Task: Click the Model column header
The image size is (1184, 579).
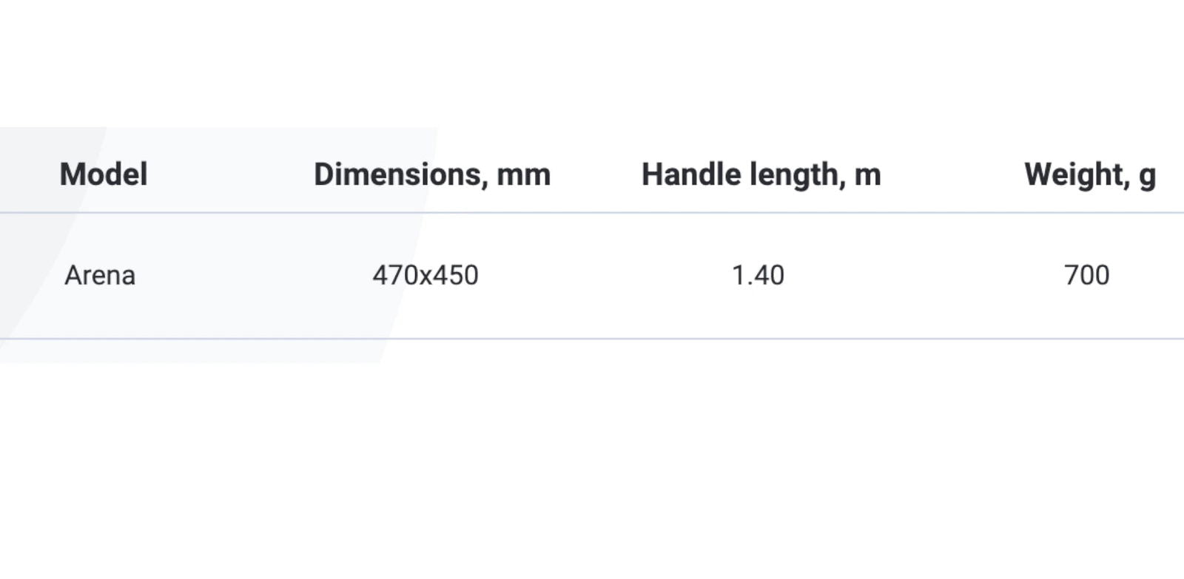Action: pos(104,175)
